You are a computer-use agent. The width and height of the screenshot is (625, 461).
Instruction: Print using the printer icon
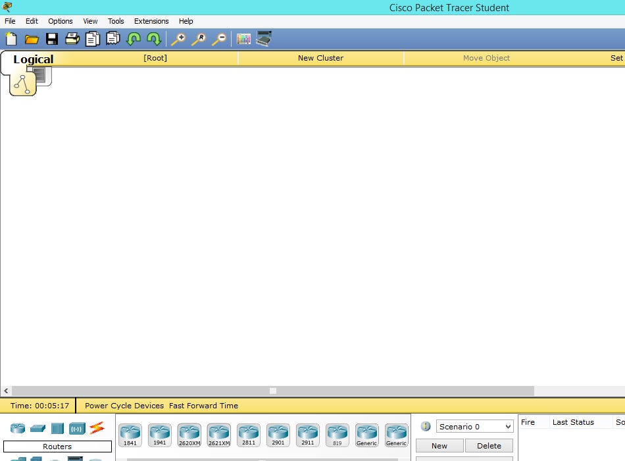(72, 39)
